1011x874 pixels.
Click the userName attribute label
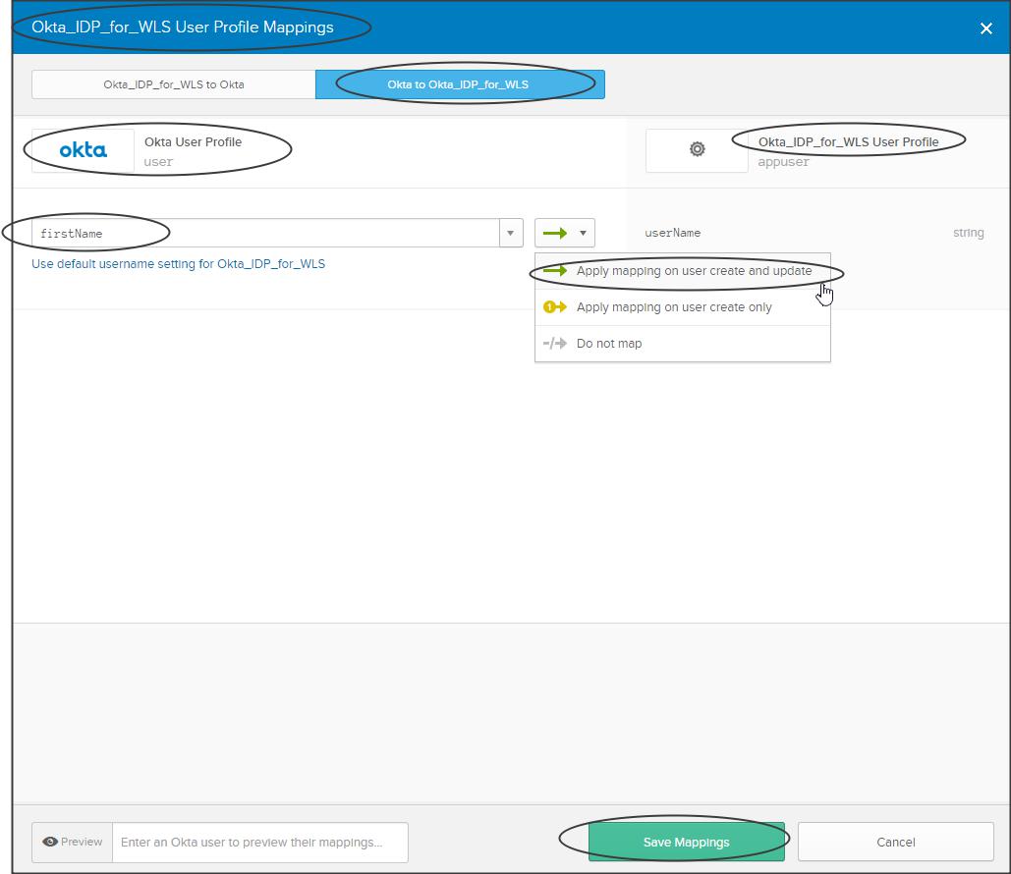pyautogui.click(x=672, y=234)
